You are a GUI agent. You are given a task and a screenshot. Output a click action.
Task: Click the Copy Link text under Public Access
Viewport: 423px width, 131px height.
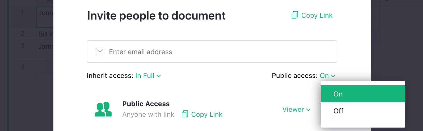click(x=207, y=114)
